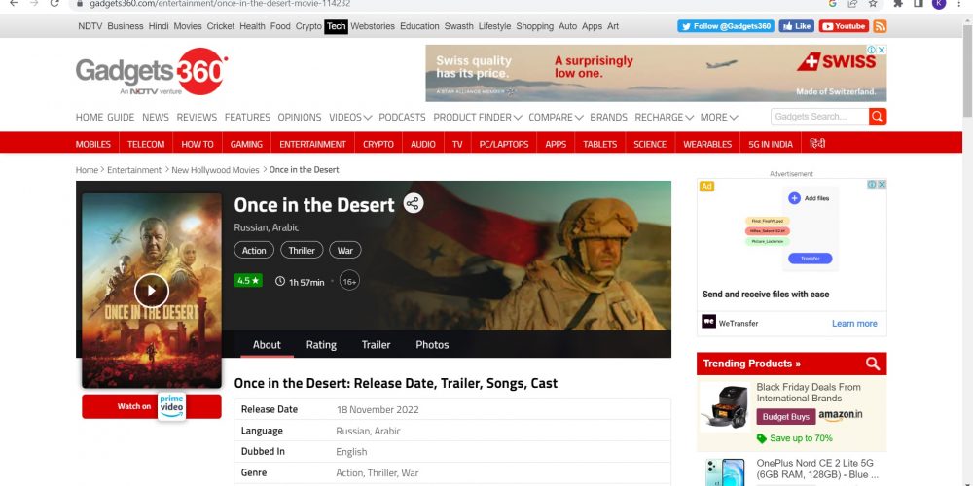Screen dimensions: 973x486
Task: Open the Photos tab
Action: [432, 345]
